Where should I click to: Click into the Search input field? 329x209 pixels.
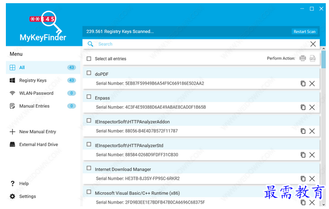201,44
